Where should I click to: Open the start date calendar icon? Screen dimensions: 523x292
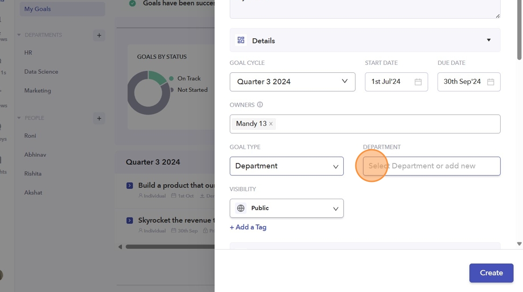[418, 82]
